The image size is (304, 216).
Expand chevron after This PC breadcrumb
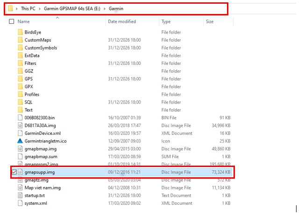(40, 9)
